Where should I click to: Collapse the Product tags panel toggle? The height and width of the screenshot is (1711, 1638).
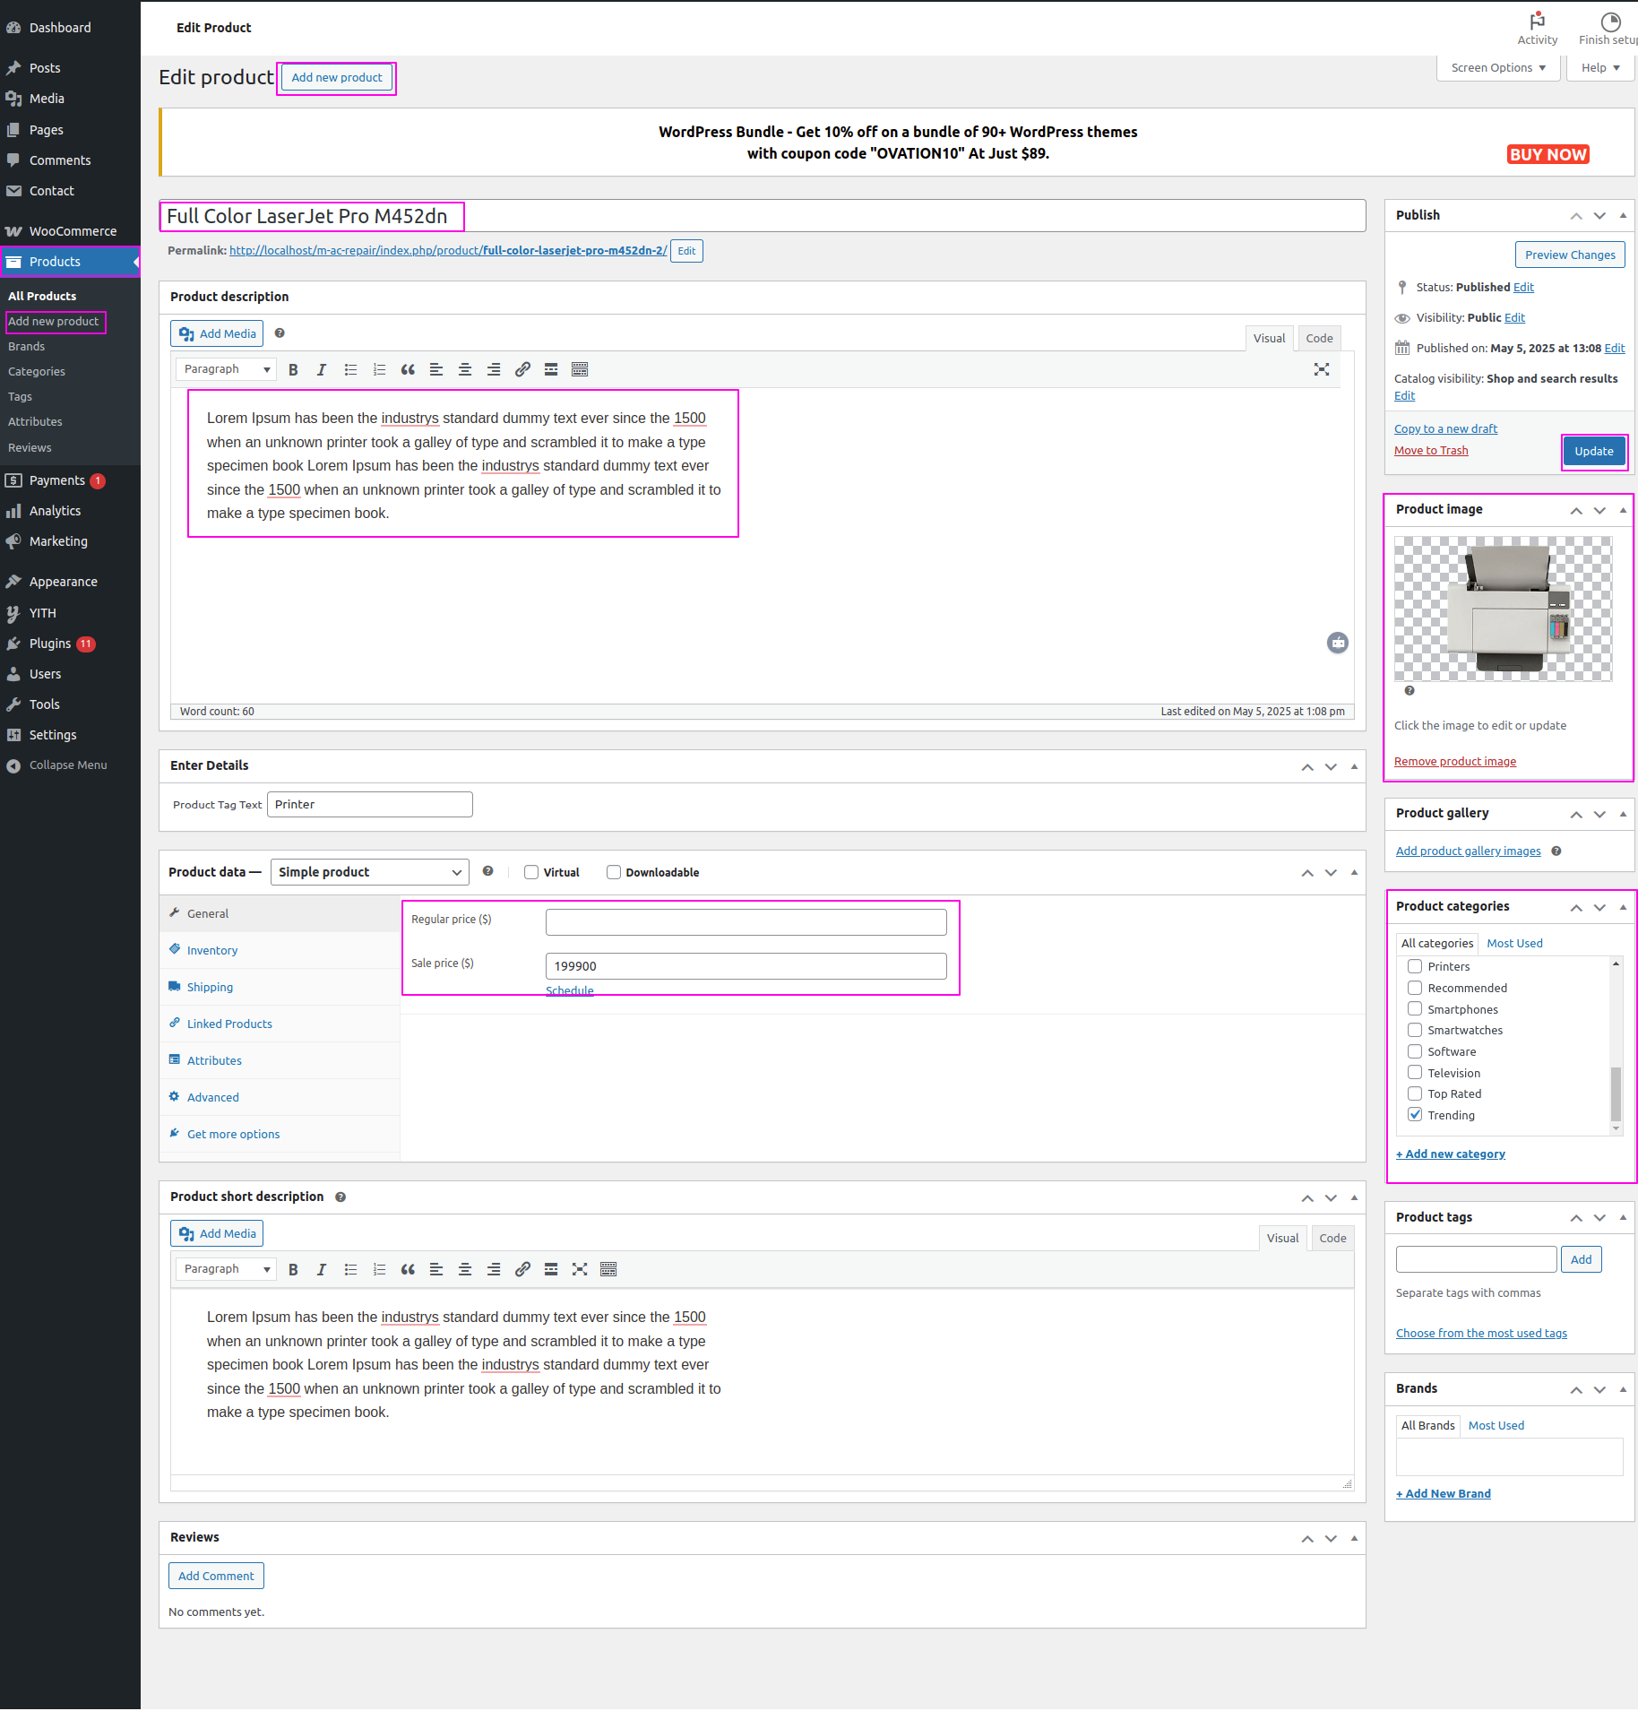pos(1623,1218)
